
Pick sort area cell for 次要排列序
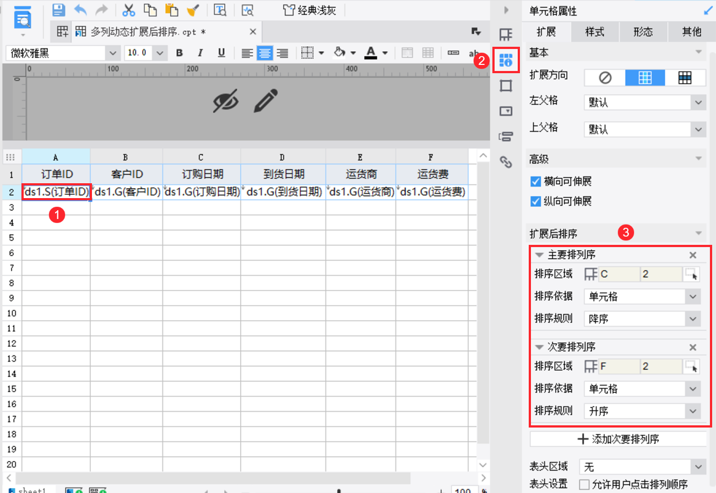tap(692, 366)
